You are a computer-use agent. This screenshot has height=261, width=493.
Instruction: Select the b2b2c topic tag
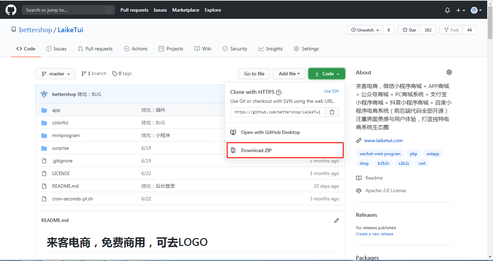pyautogui.click(x=383, y=163)
